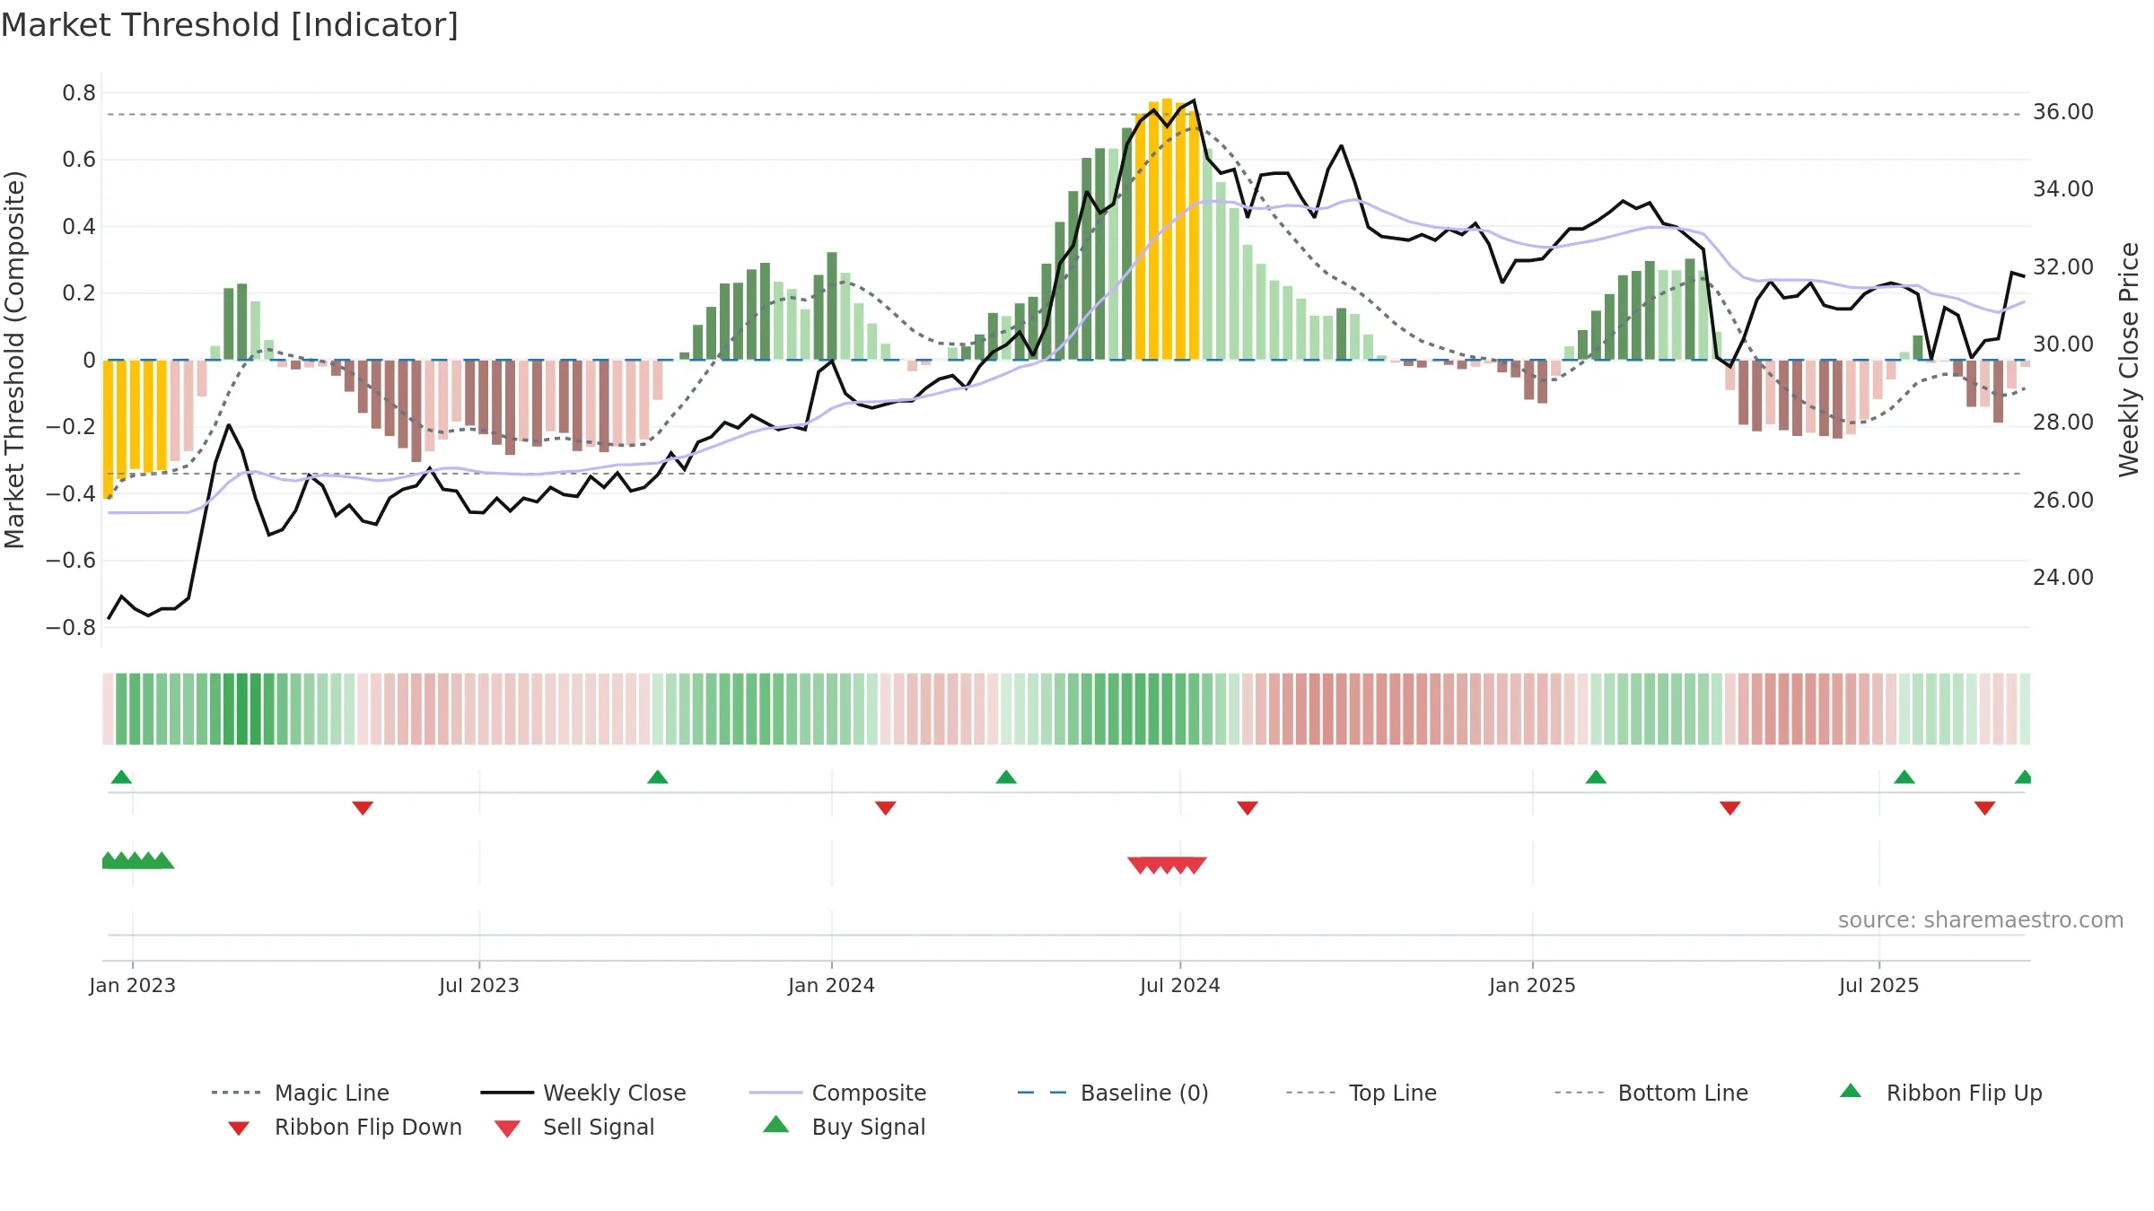Click the 36.00 price axis label
This screenshot has width=2154, height=1211.
point(2063,112)
